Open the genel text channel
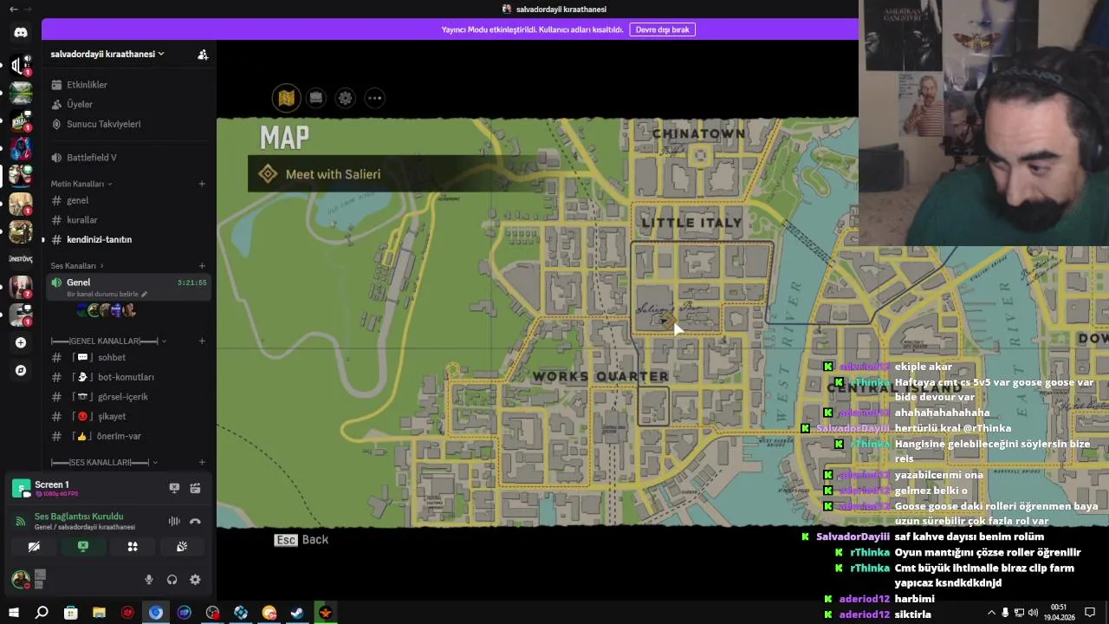Viewport: 1109px width, 624px height. click(128, 200)
